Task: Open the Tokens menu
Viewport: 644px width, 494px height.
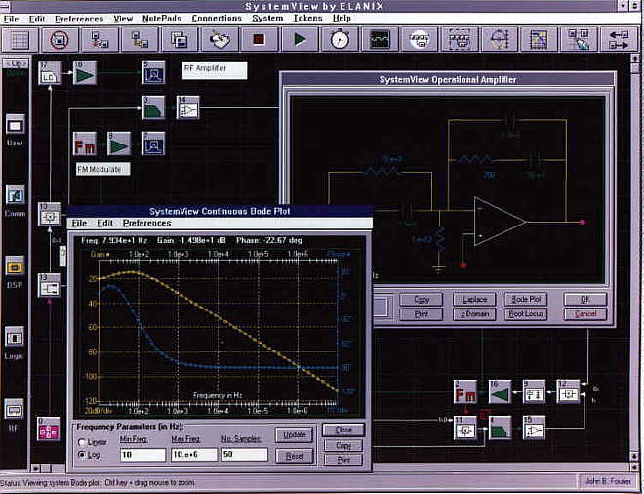Action: click(x=307, y=19)
